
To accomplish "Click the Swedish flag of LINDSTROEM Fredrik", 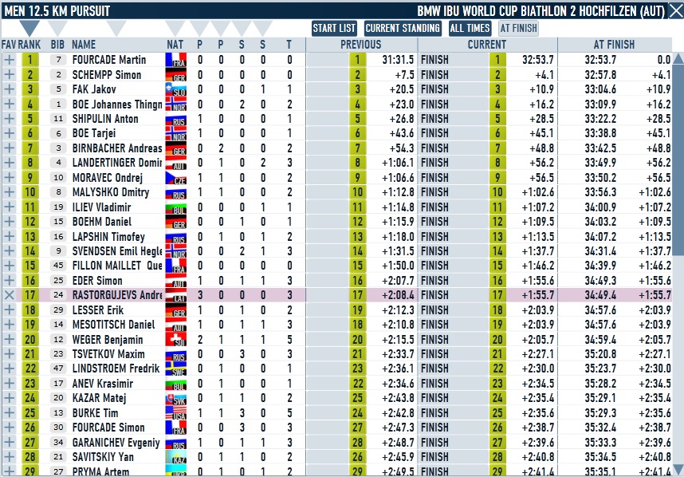I will click(176, 369).
